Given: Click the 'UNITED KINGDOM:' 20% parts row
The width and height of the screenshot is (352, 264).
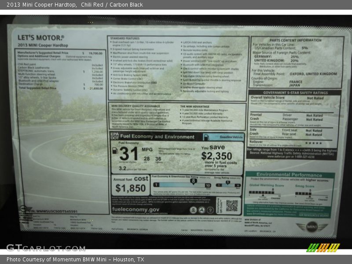Looking at the screenshot, I should click(276, 61).
